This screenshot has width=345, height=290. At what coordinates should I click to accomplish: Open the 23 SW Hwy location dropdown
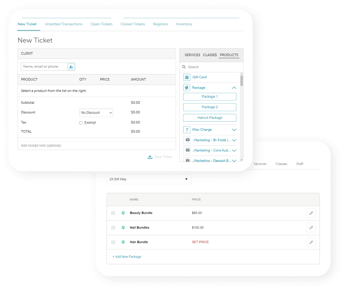click(149, 179)
